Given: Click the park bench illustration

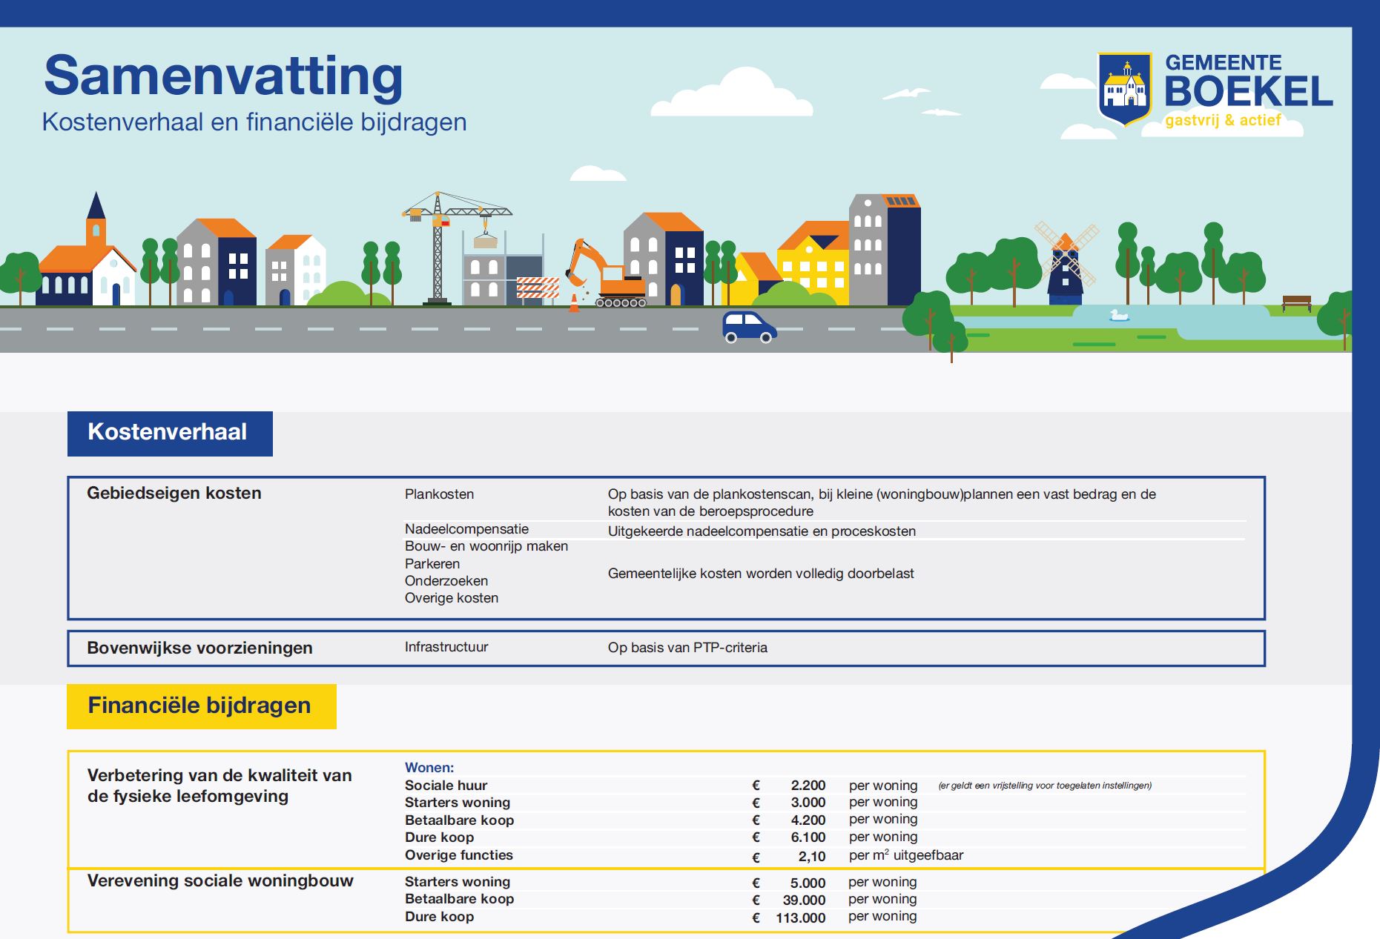Looking at the screenshot, I should pos(1296,302).
